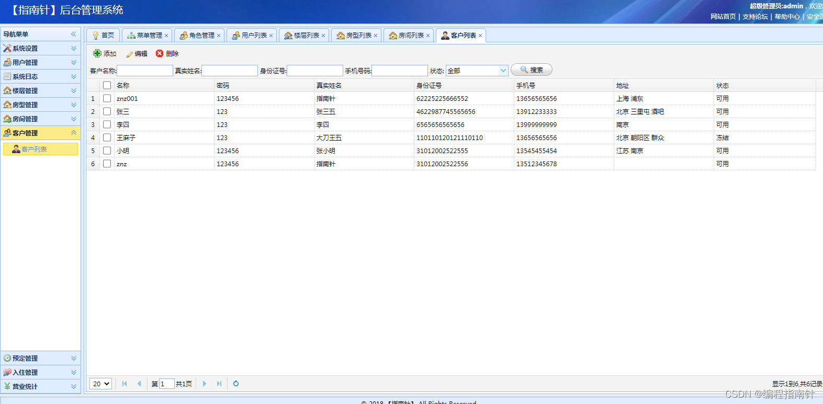823x404 pixels.
Task: Expand the Reservation Management (预定管理) chevron
Action: point(74,358)
